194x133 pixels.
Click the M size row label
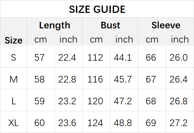[x=14, y=79]
